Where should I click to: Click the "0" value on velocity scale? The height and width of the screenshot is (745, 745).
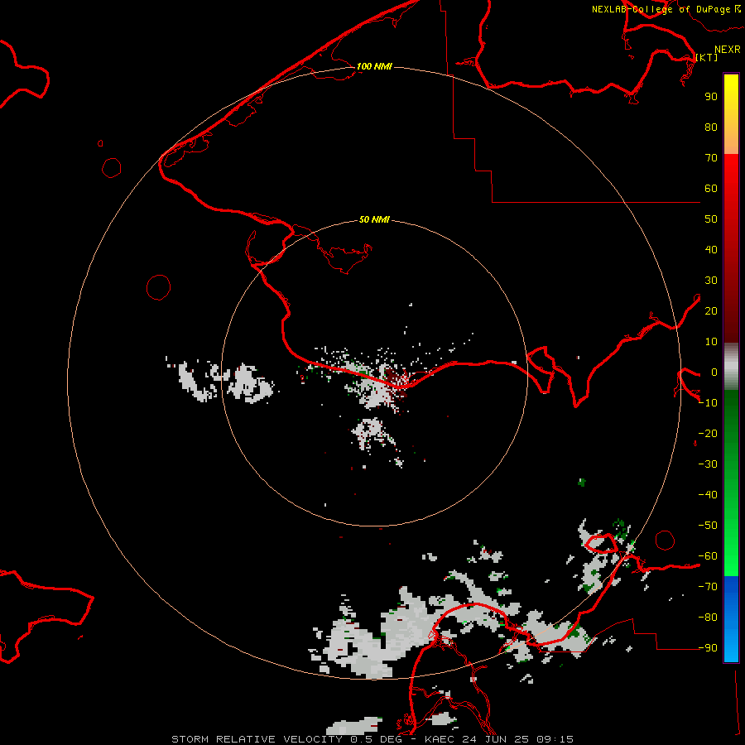pyautogui.click(x=714, y=372)
